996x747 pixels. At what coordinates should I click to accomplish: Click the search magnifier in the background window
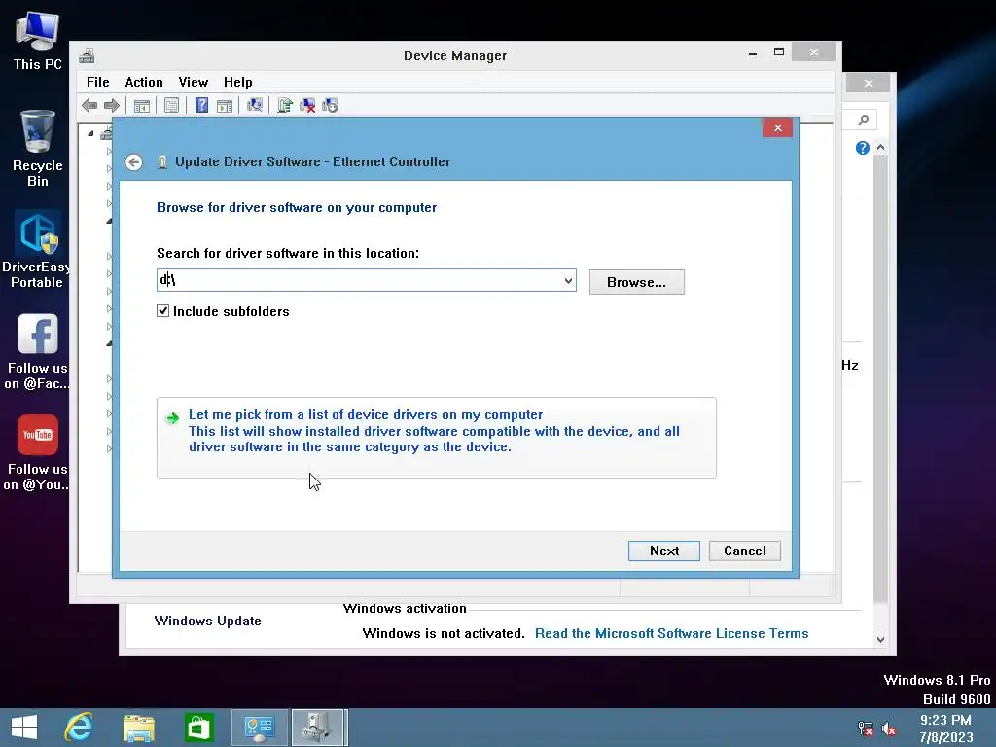pyautogui.click(x=863, y=120)
